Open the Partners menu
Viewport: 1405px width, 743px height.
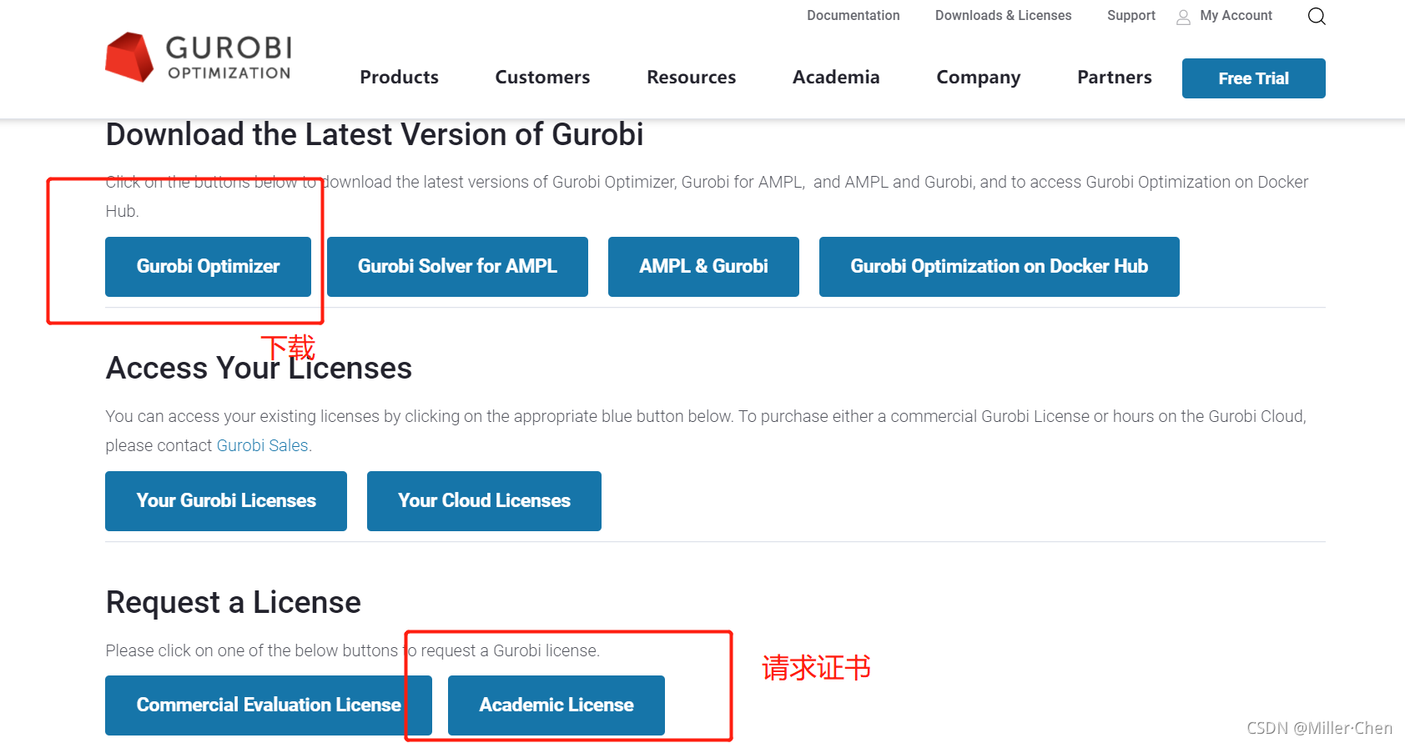[x=1114, y=77]
